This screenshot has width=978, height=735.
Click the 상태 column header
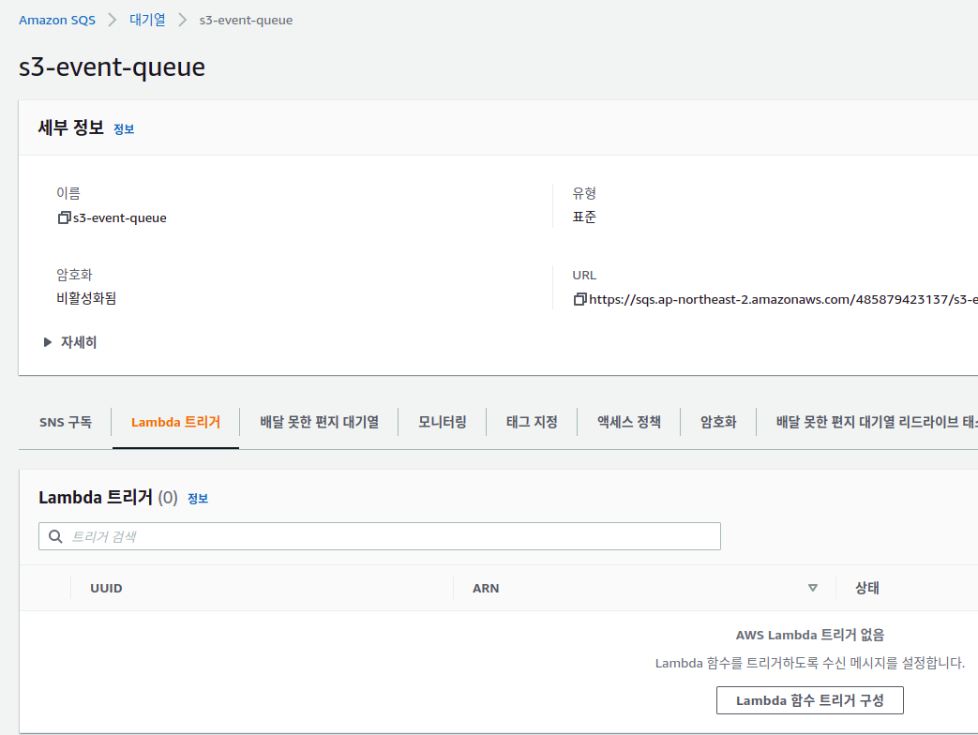point(867,588)
